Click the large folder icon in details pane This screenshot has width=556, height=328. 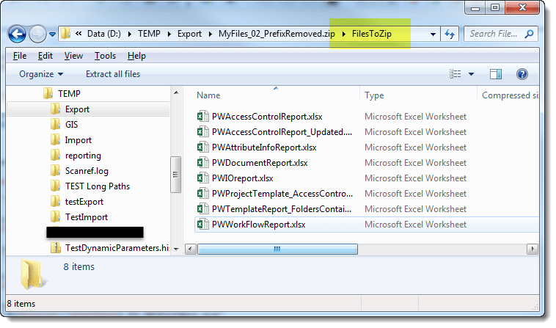coord(32,274)
